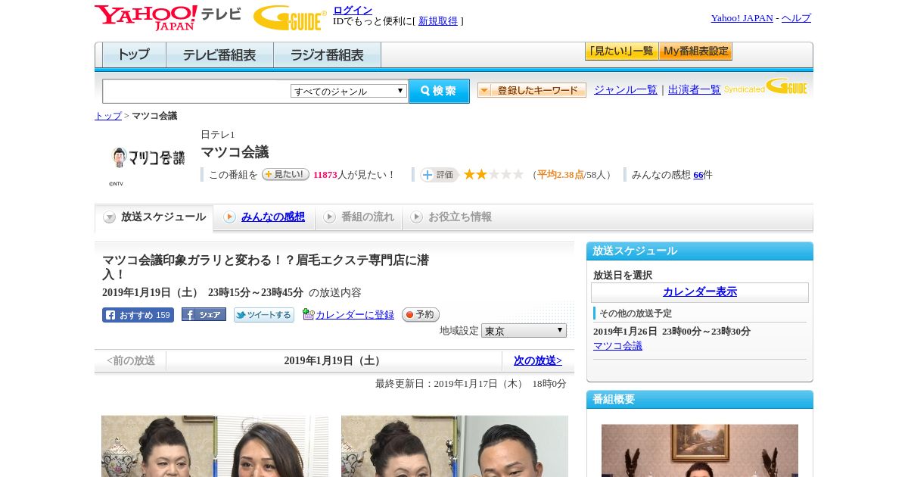The height and width of the screenshot is (477, 908).
Task: Click the マツコ会議 program logo image
Action: click(x=148, y=159)
